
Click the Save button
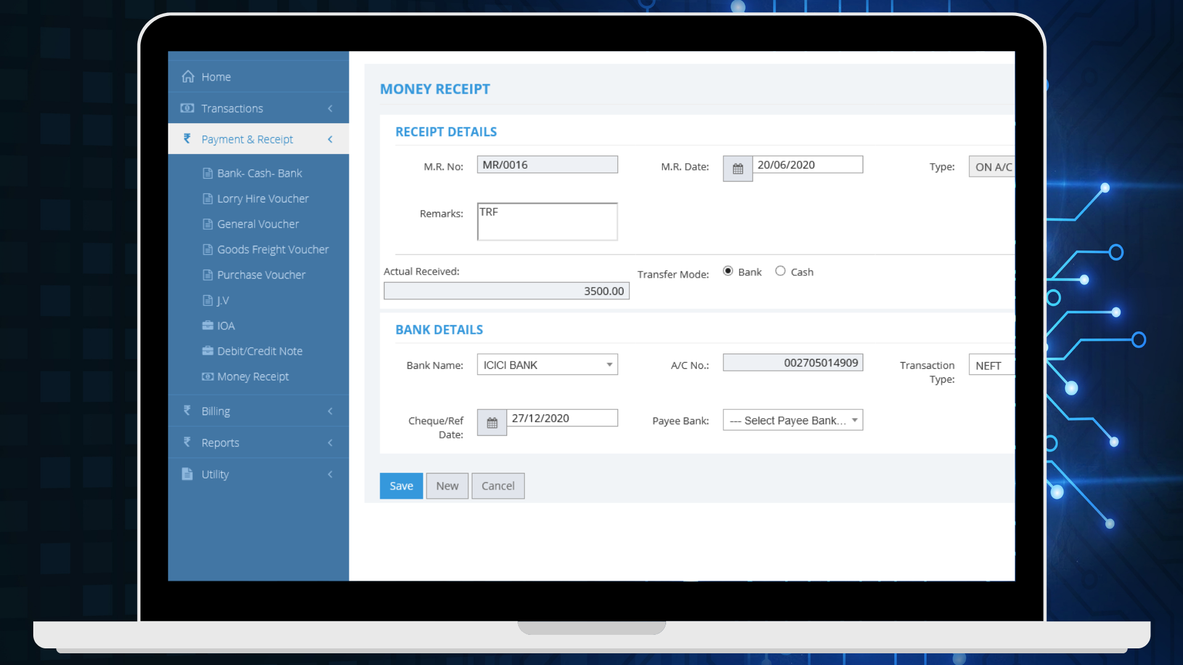coord(401,486)
